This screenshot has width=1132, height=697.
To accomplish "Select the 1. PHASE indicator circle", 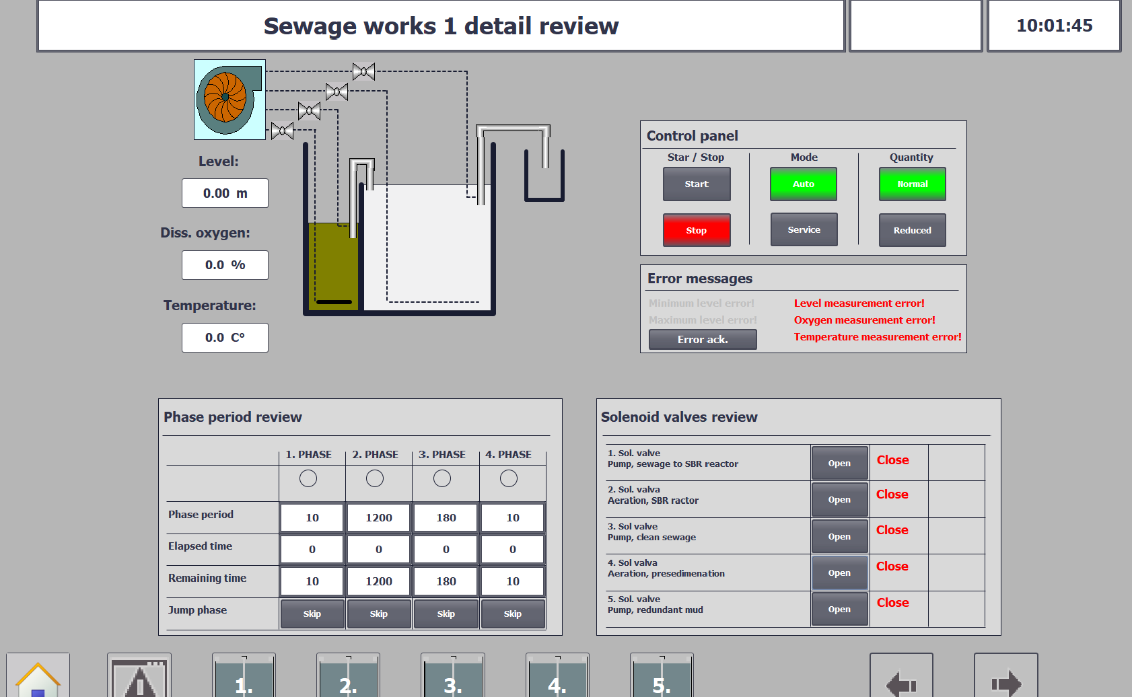I will tap(308, 478).
